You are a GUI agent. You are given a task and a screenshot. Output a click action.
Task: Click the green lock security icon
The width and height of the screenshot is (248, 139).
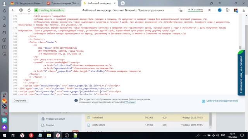tap(36, 10)
